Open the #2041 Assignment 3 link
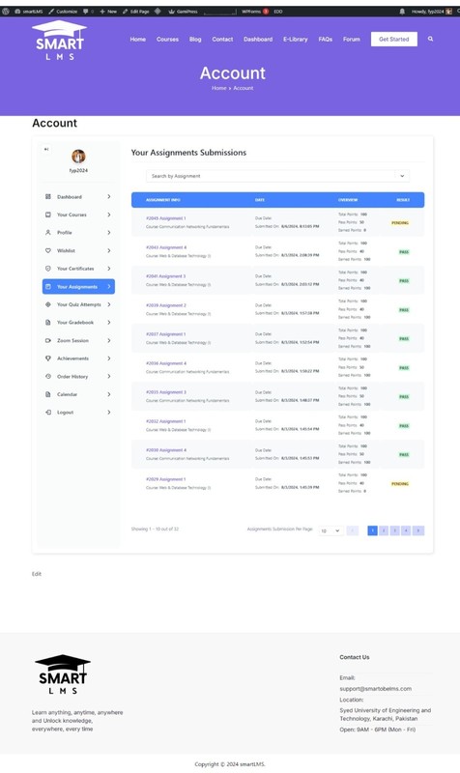Screen dimensions: 460x773 click(165, 276)
